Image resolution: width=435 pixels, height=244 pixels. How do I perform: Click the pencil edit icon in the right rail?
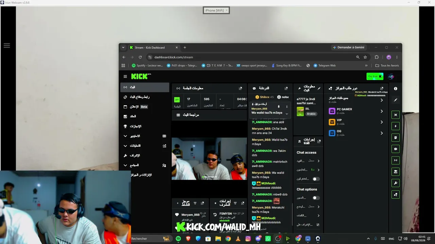(x=396, y=100)
